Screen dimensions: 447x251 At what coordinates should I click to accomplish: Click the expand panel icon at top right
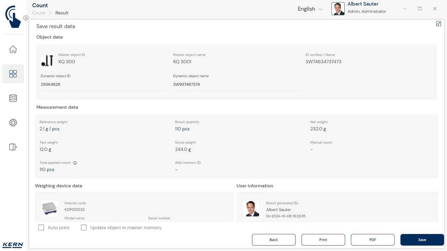pos(438,24)
